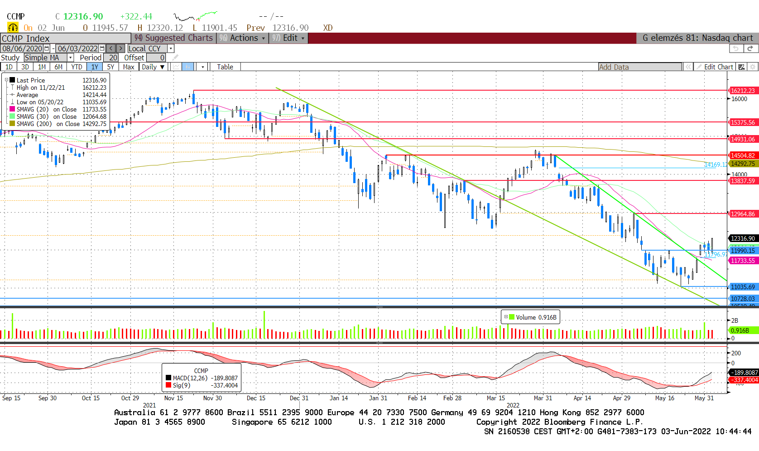759x451 pixels.
Task: Click the SMAVG (30) light green swatch
Action: click(x=12, y=116)
